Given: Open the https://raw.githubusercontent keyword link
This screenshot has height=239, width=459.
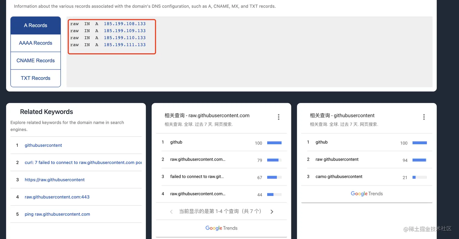Looking at the screenshot, I should (x=55, y=180).
